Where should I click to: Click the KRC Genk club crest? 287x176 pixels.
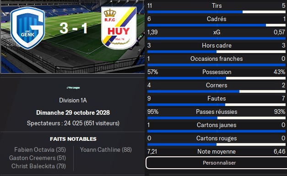(x=27, y=28)
